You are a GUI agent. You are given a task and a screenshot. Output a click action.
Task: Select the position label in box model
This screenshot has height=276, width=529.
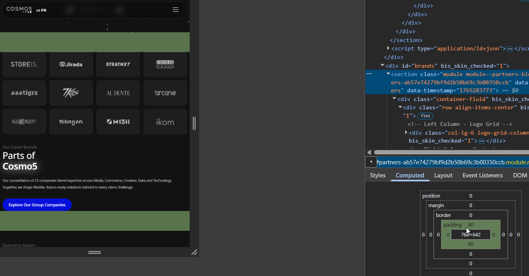pos(431,196)
